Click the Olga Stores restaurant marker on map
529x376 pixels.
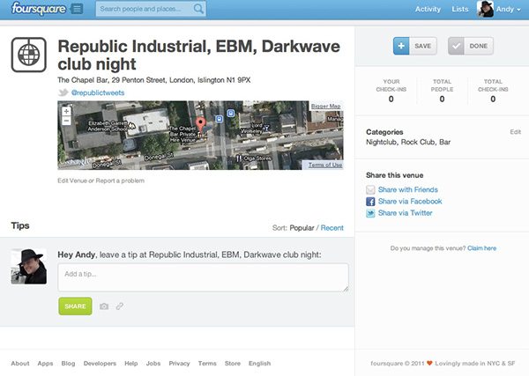pyautogui.click(x=239, y=158)
